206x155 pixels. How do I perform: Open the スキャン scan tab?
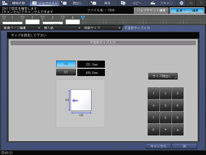[x=162, y=3]
